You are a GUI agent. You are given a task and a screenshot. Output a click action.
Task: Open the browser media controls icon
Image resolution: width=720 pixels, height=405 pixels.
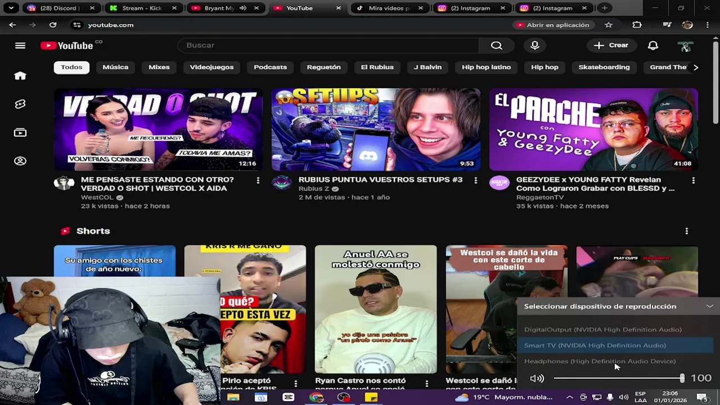[667, 25]
